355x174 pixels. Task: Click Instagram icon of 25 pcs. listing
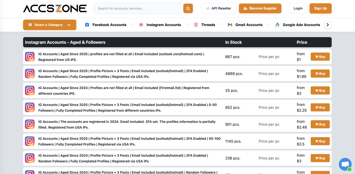pos(30,91)
